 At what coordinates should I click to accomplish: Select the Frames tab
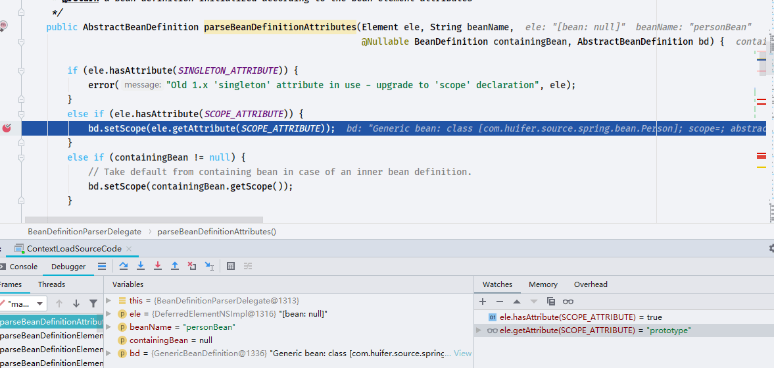click(11, 284)
